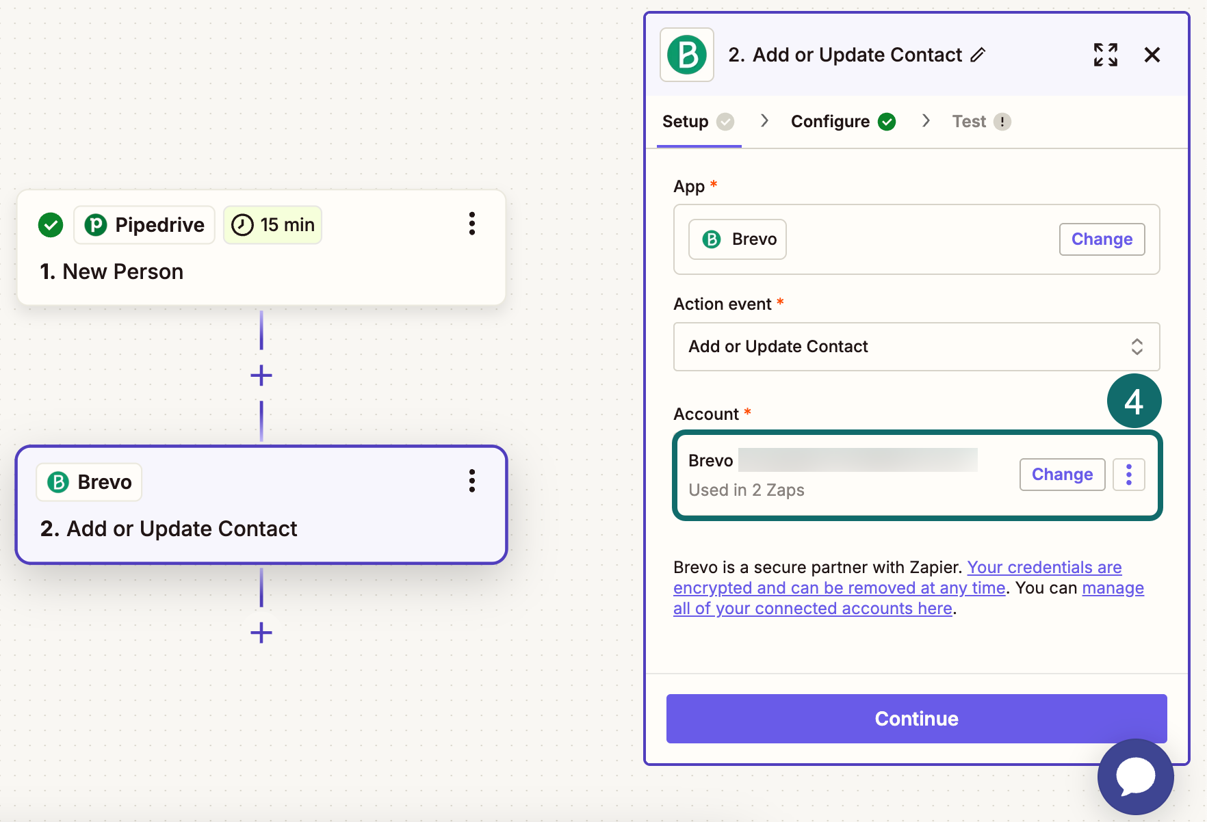Click the Continue button
The height and width of the screenshot is (822, 1207).
click(x=917, y=719)
